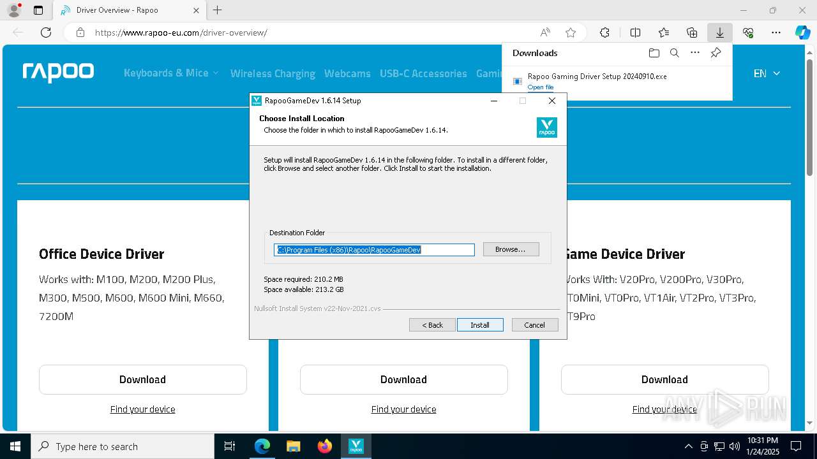Screen dimensions: 817x459
Task: Close the Driver Overview tab
Action: click(196, 10)
